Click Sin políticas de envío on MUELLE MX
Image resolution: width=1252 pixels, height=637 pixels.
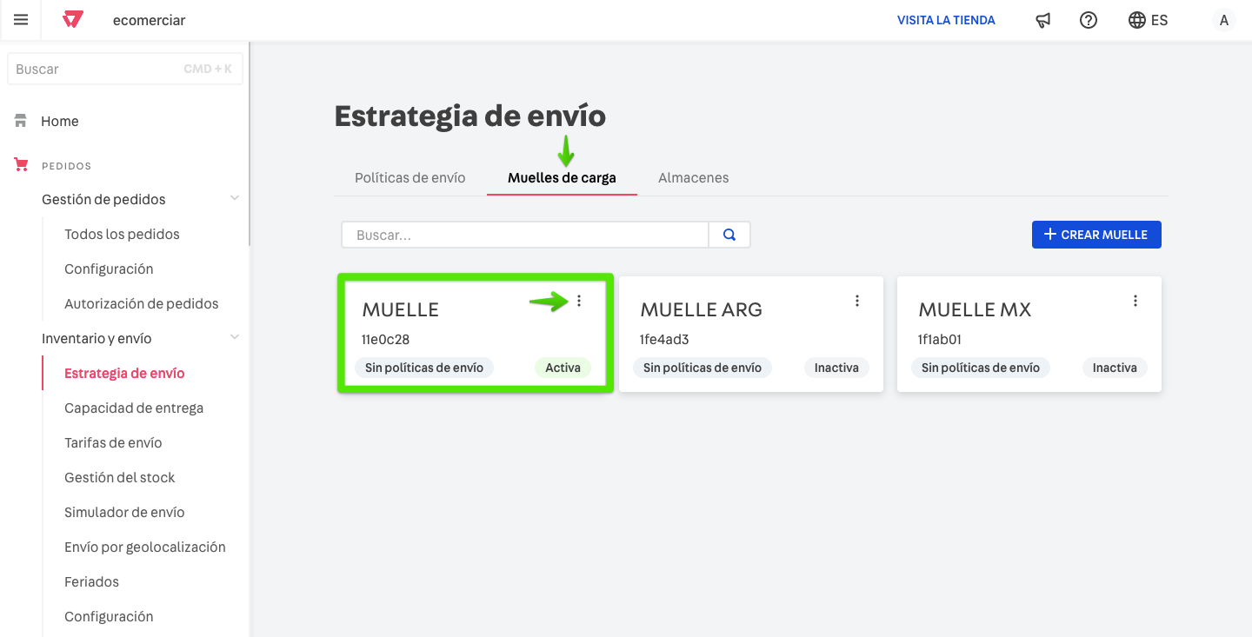pyautogui.click(x=981, y=368)
